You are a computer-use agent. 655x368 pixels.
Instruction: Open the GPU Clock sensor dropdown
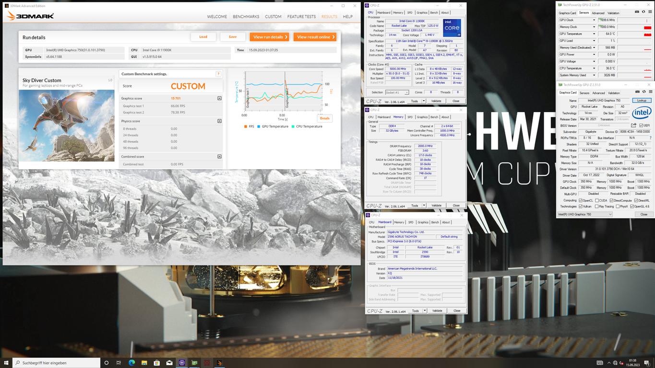[x=594, y=20]
